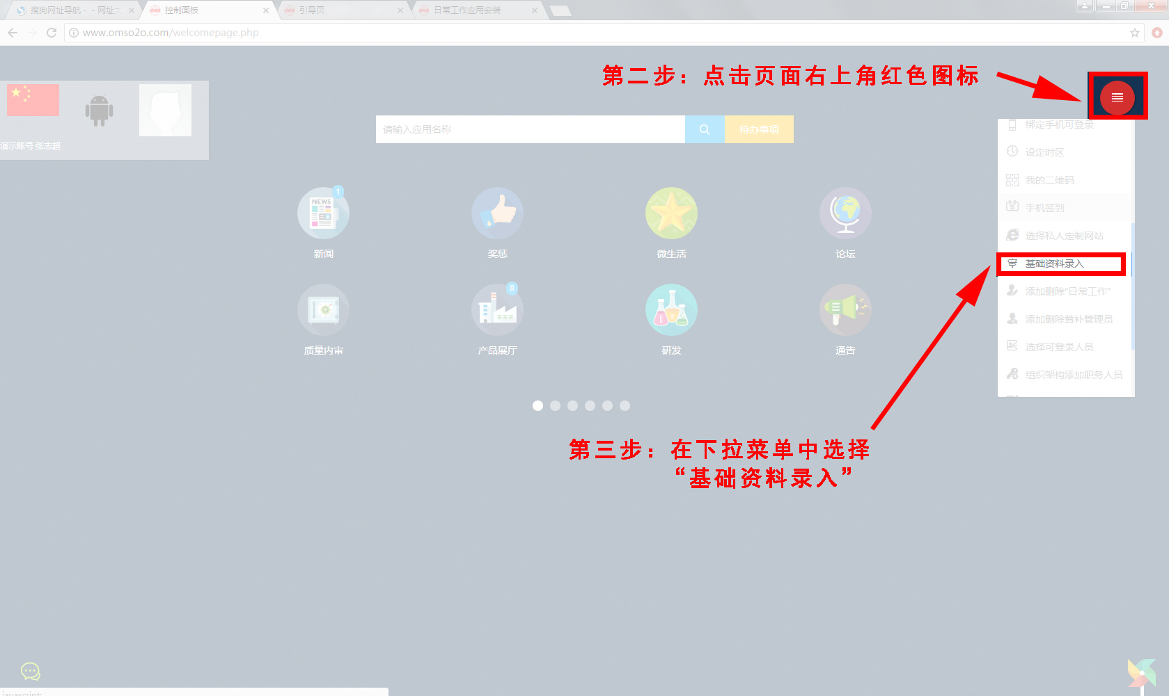Launch the 微生活 star app icon
The image size is (1169, 696).
point(671,213)
